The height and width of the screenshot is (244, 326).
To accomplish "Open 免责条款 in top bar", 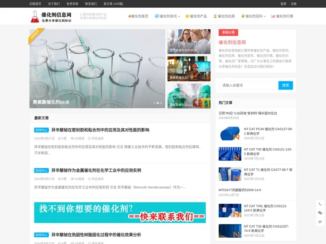I will [72, 4].
